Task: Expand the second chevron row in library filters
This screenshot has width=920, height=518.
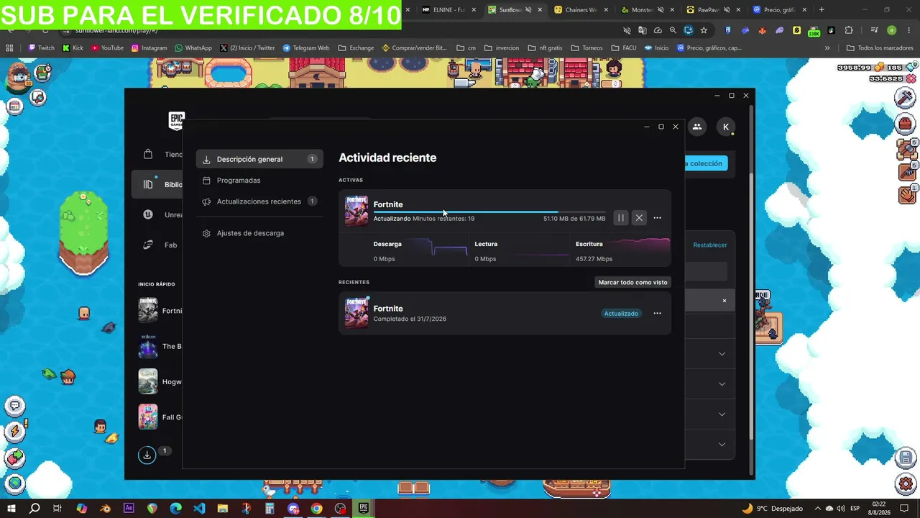Action: pos(722,384)
